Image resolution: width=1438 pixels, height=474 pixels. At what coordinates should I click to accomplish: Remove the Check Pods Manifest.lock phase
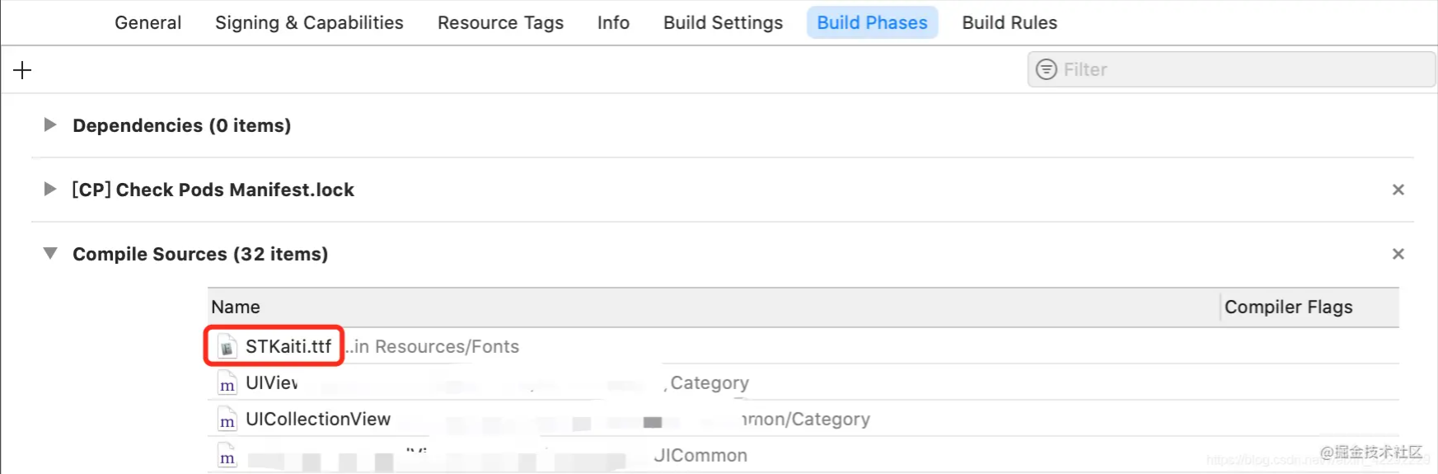click(1398, 190)
